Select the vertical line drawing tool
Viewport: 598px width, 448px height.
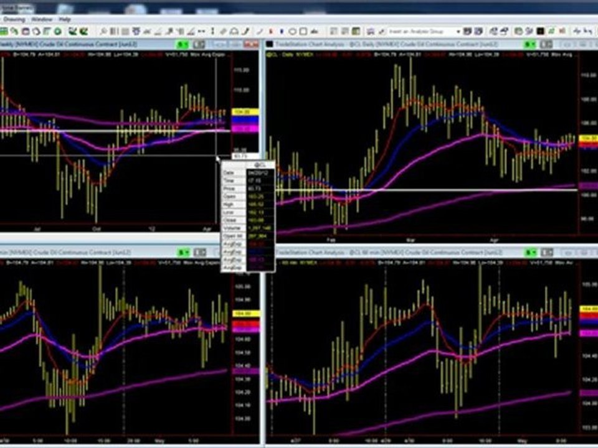point(213,31)
